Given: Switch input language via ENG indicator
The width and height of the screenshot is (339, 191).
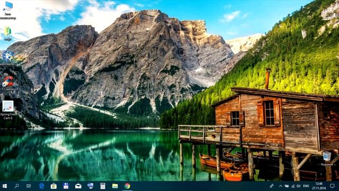Looking at the screenshot, I should click(x=306, y=186).
